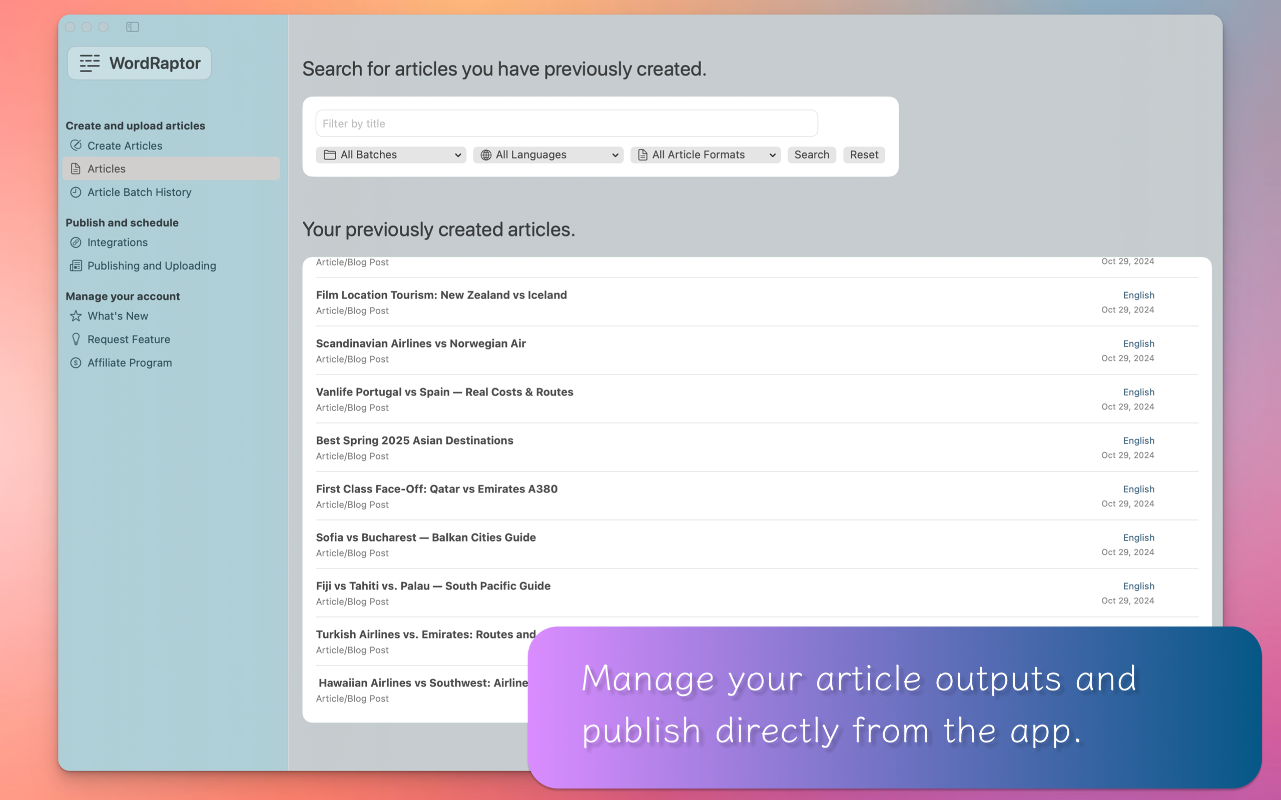This screenshot has height=800, width=1281.
Task: Expand the All Languages dropdown
Action: click(x=548, y=154)
